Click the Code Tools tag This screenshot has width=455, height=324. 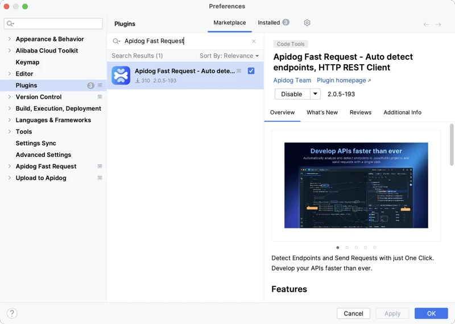point(291,44)
